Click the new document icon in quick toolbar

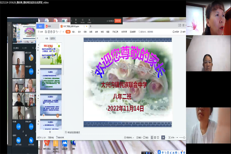46,32
